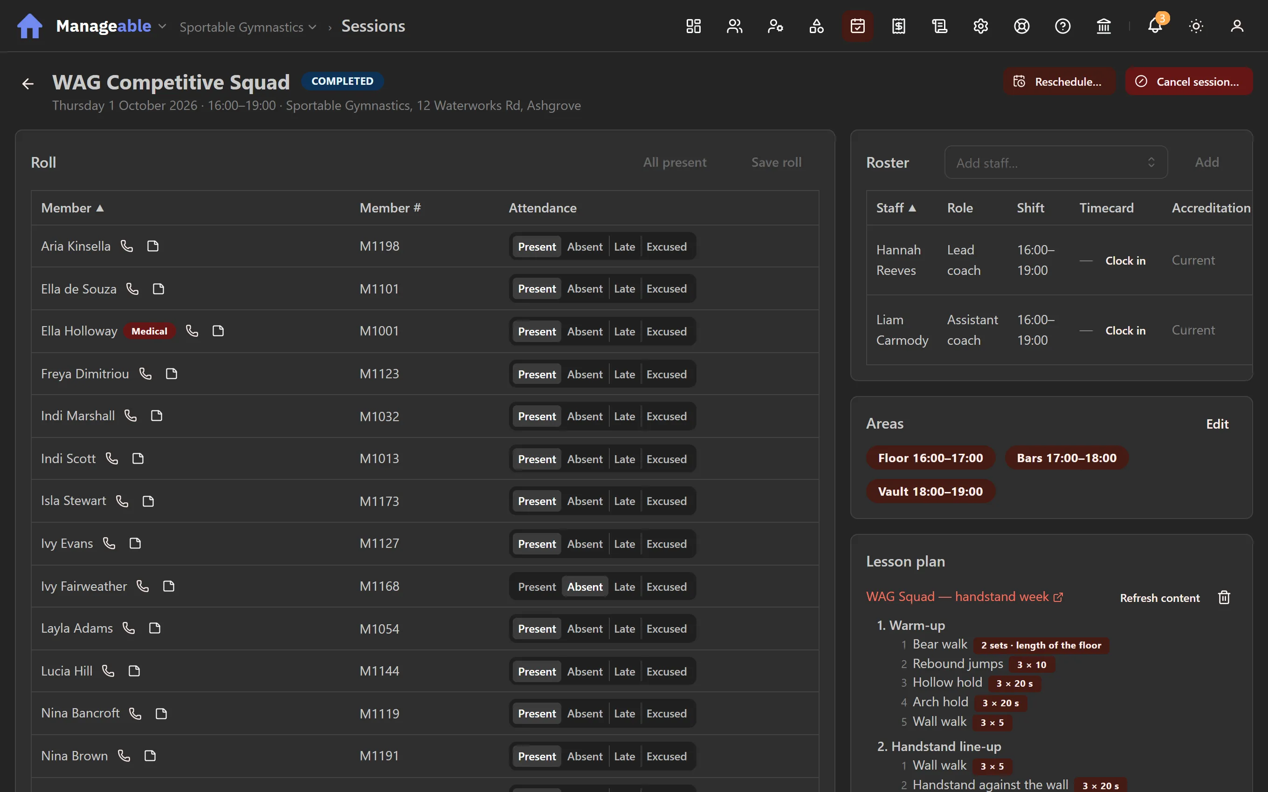Open the Add staff combo box
This screenshot has height=792, width=1268.
(x=1056, y=163)
